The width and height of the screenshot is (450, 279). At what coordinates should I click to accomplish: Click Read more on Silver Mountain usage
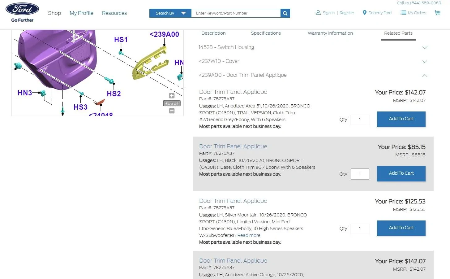pyautogui.click(x=249, y=235)
